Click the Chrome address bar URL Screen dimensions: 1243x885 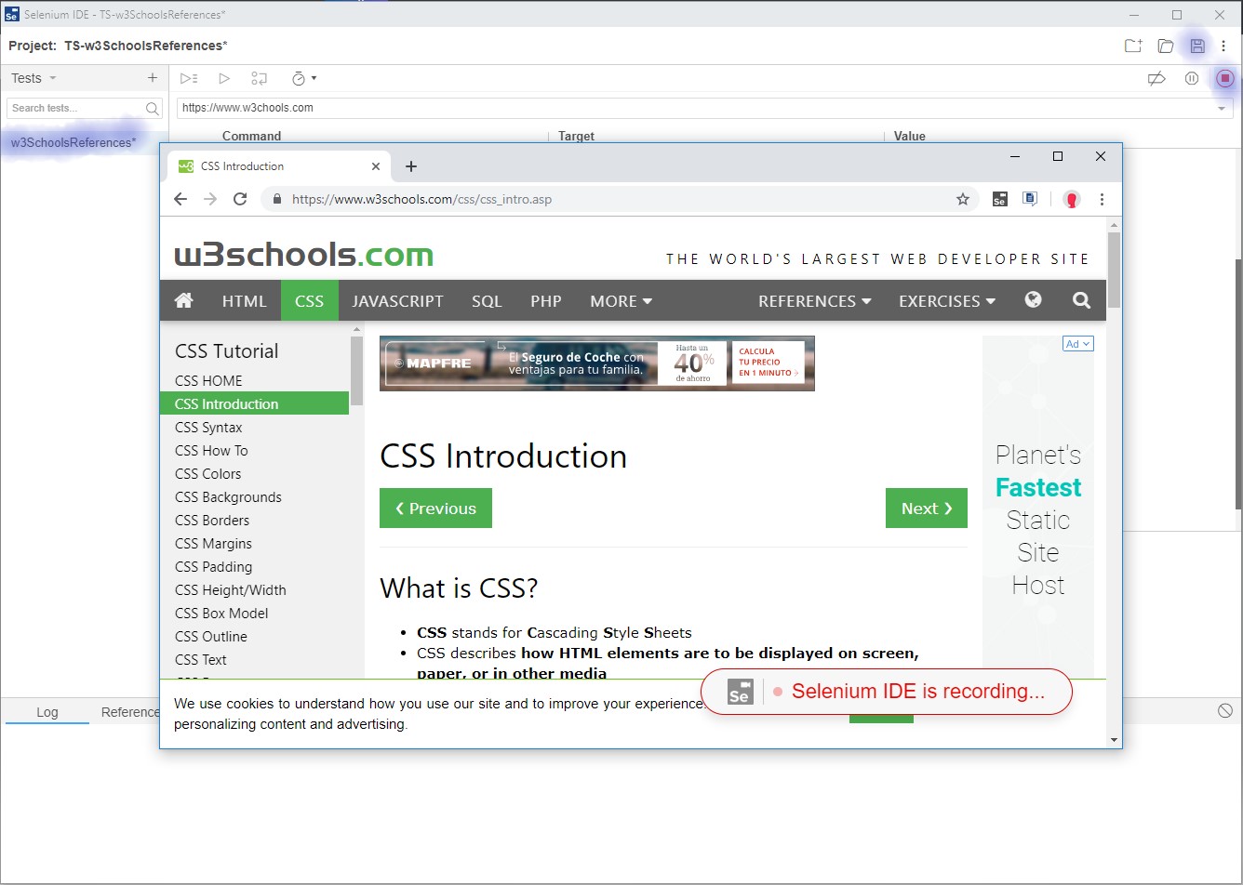coord(421,199)
